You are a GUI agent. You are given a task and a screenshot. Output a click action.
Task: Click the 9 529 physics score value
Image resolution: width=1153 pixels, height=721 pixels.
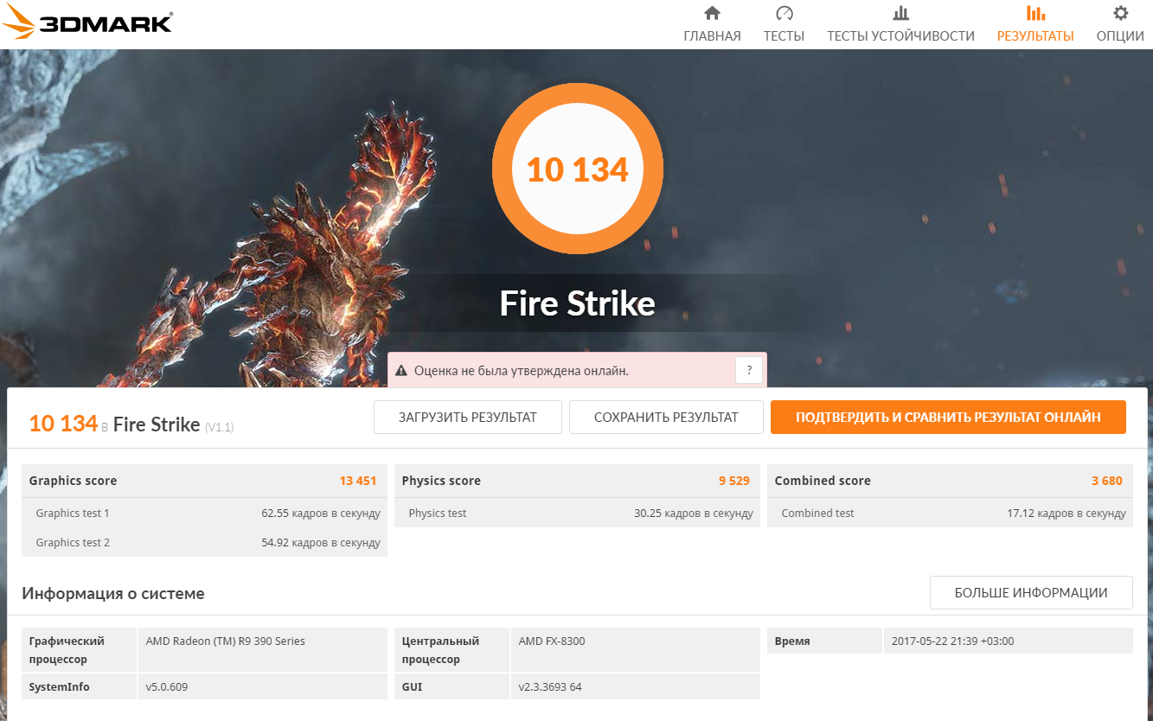[733, 481]
